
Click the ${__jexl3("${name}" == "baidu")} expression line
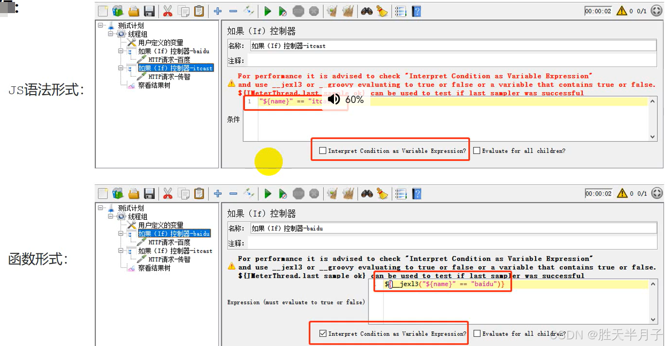point(444,284)
